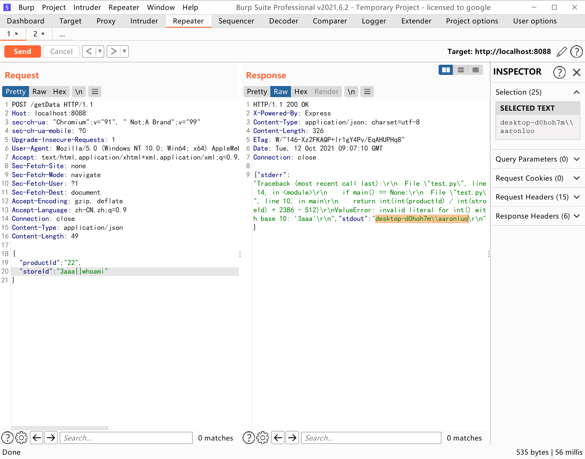The height and width of the screenshot is (459, 585).
Task: Open the request pane hamburger menu
Action: pos(95,92)
